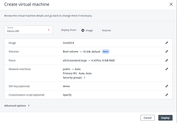Click 'Security groups: 1' text
This screenshot has height=123, width=177.
[x=74, y=77]
